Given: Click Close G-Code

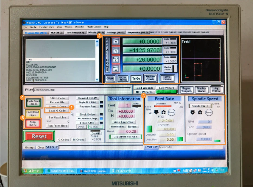Looking at the screenshot, I should [x=57, y=106].
